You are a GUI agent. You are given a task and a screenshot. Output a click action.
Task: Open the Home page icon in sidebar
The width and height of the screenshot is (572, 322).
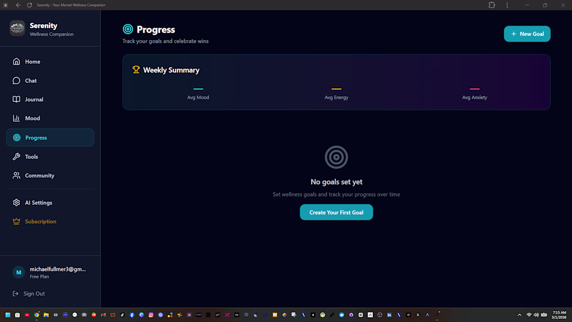coord(17,61)
